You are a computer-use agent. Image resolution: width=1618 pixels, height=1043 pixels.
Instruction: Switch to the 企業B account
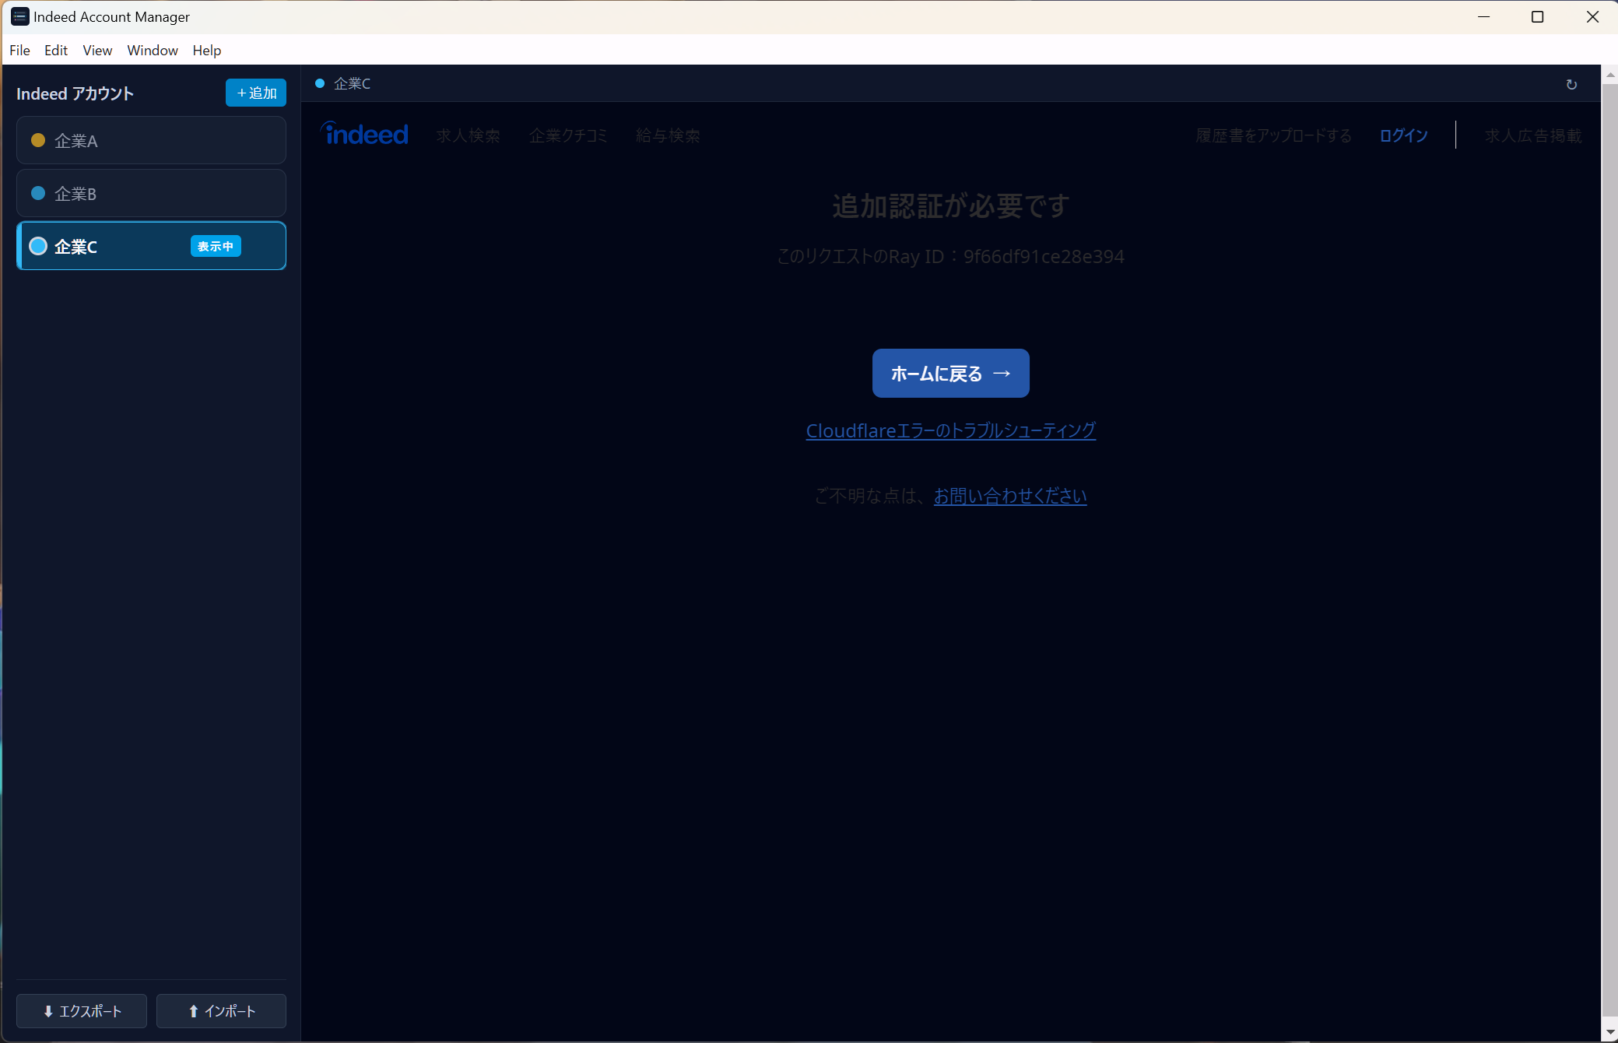(x=151, y=193)
